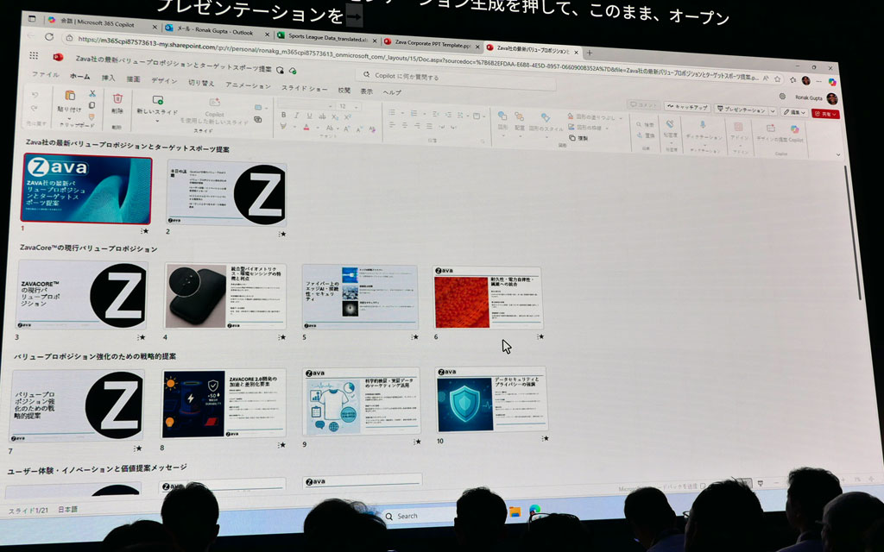This screenshot has height=552, width=884.
Task: Open the Animations (アニメーション) ribbon tab
Action: coord(248,85)
